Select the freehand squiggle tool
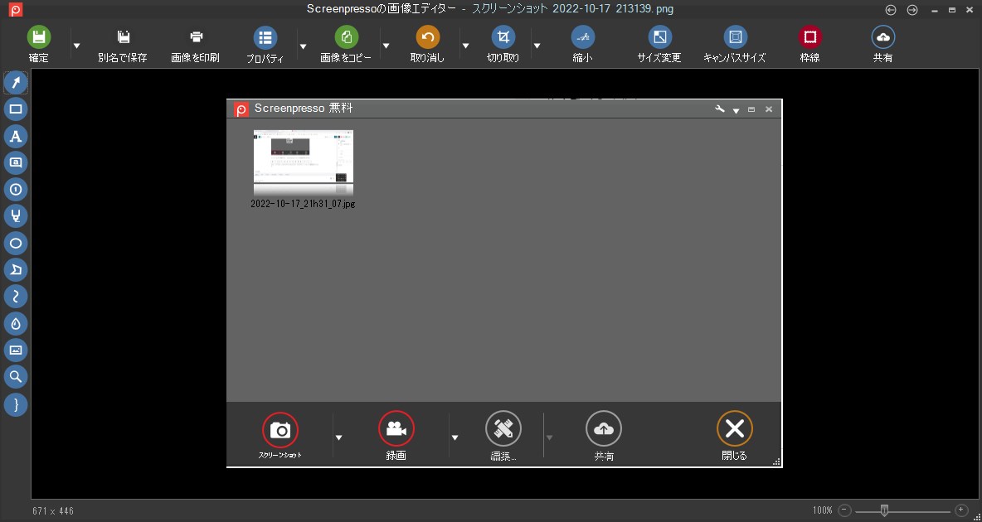The height and width of the screenshot is (522, 982). pyautogui.click(x=16, y=297)
